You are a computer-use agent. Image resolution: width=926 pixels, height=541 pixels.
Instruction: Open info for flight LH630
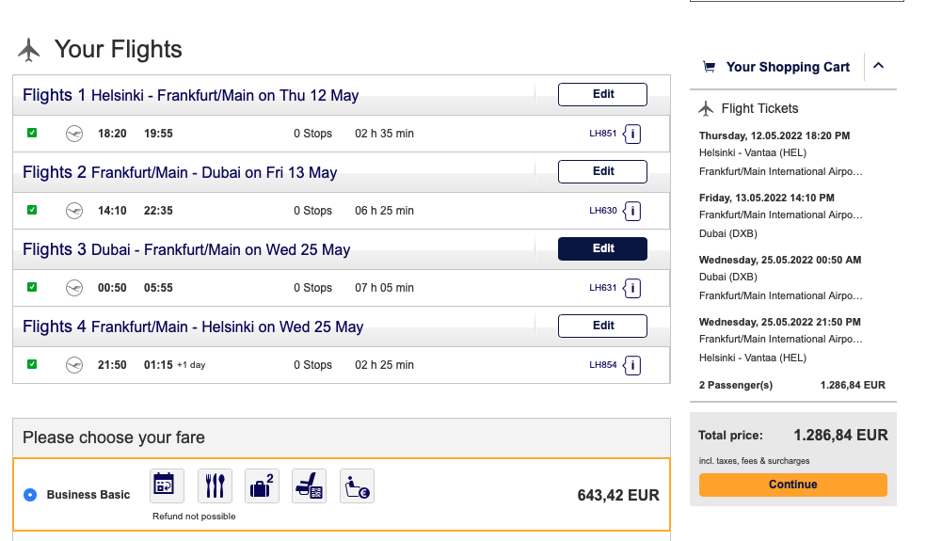(633, 211)
